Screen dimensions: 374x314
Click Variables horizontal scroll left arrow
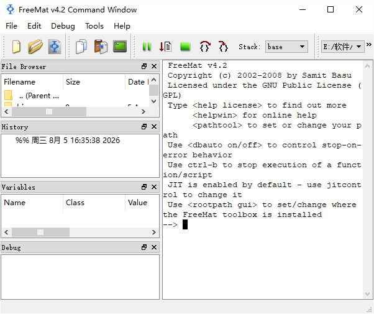[6, 232]
